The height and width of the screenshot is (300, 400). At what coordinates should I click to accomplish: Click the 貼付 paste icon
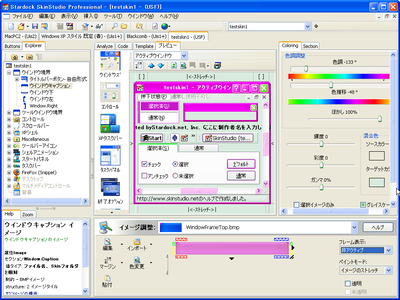point(107,281)
